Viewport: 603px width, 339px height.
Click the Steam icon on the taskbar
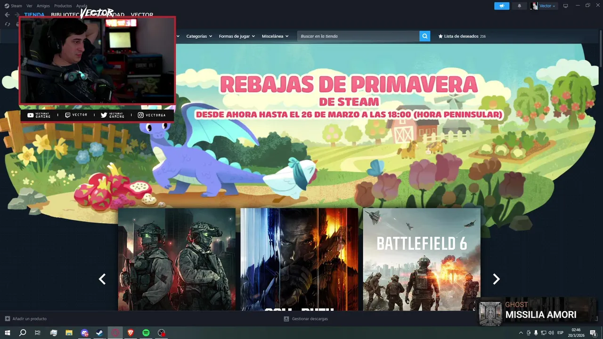pyautogui.click(x=99, y=333)
